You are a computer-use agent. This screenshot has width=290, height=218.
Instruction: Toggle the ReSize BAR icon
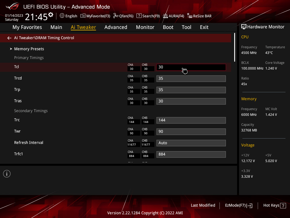[189, 16]
